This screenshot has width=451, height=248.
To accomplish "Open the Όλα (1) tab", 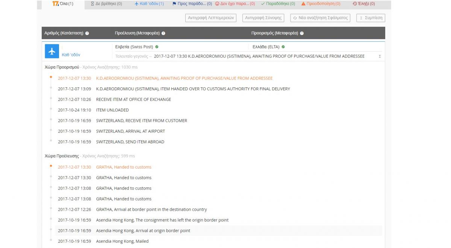I will point(63,4).
